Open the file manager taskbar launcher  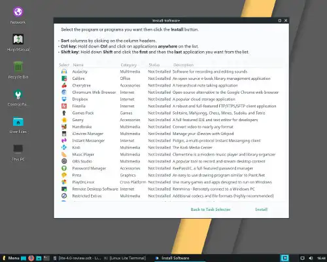pyautogui.click(x=39, y=258)
